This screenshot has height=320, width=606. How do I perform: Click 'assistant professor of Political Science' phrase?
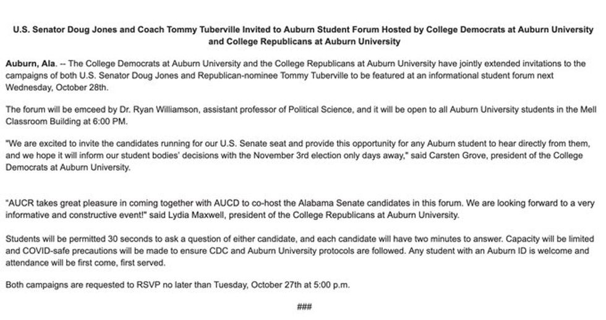coord(278,110)
